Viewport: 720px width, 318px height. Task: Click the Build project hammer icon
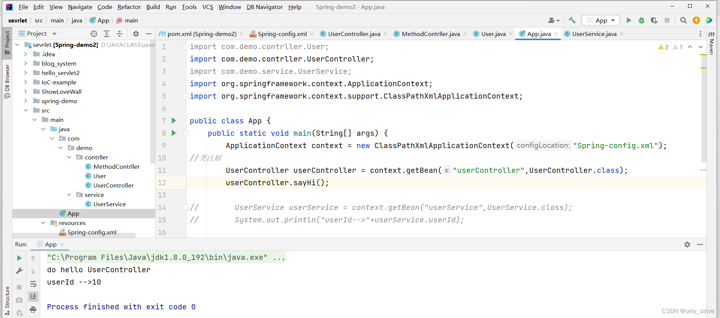(x=572, y=20)
